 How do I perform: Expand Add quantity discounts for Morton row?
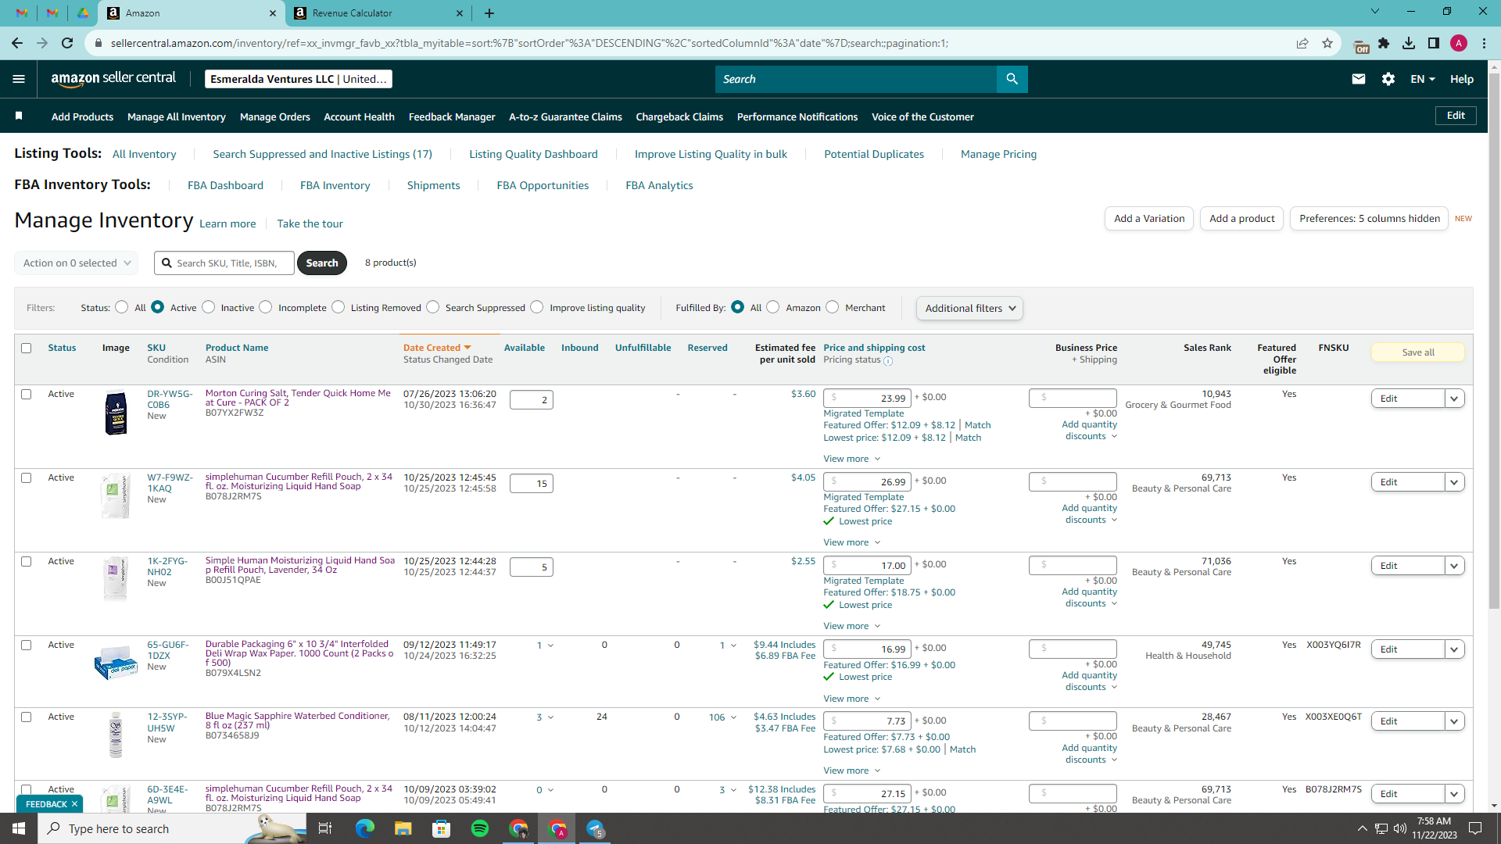[x=1089, y=431]
